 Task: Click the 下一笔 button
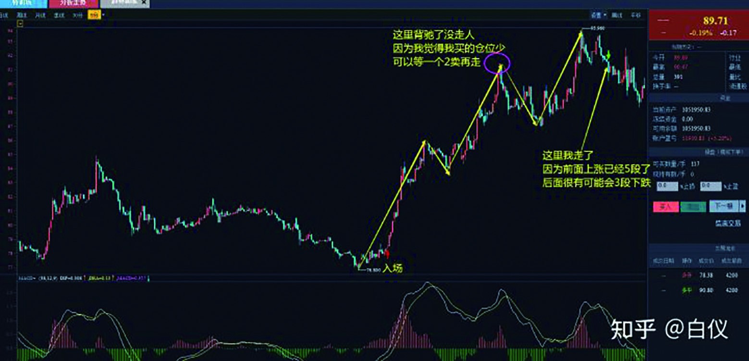pos(723,206)
